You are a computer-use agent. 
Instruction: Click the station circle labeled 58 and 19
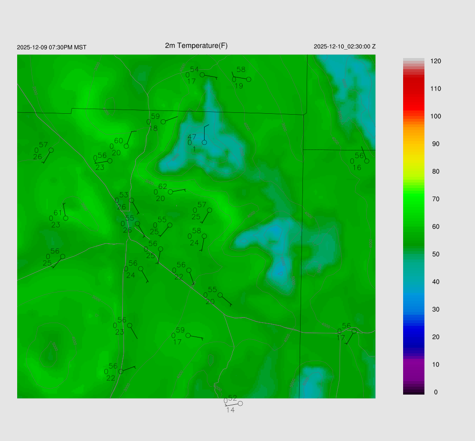[x=249, y=79]
